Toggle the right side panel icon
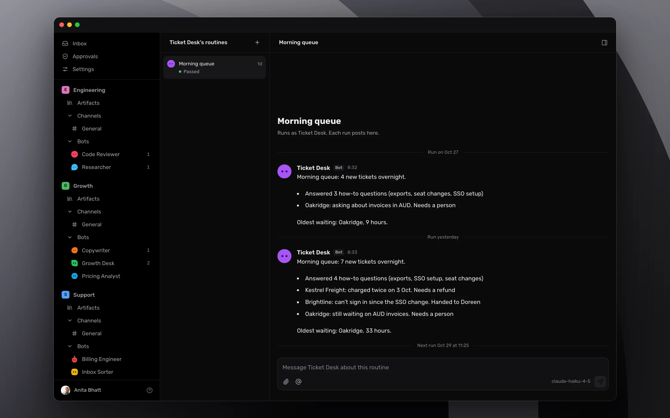The image size is (670, 418). point(604,43)
